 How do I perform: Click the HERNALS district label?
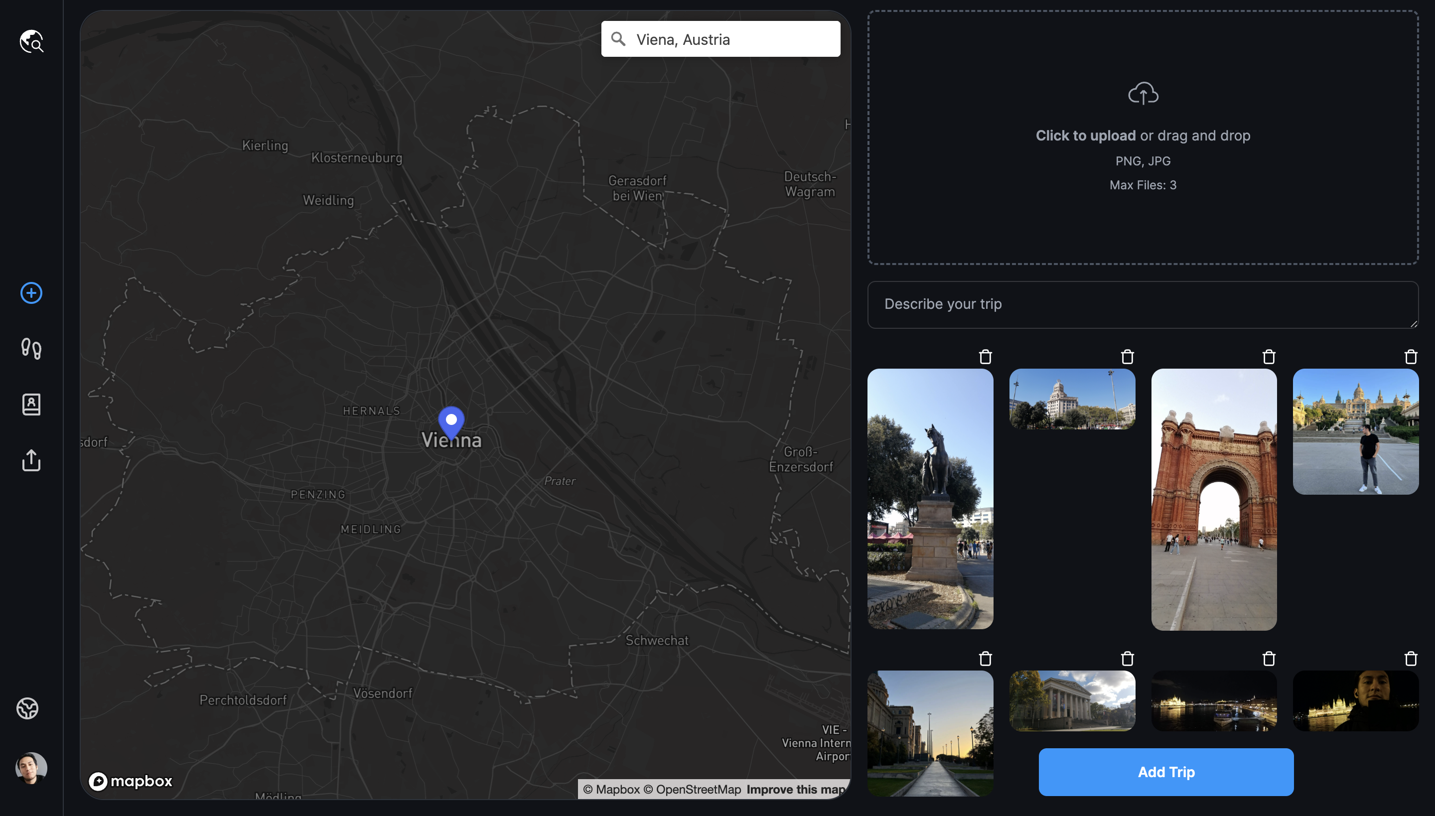(x=372, y=411)
